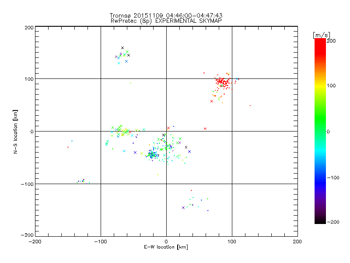This screenshot has height=263, width=350.
Task: Click the y-axis tick label '100'
Action: (x=29, y=79)
